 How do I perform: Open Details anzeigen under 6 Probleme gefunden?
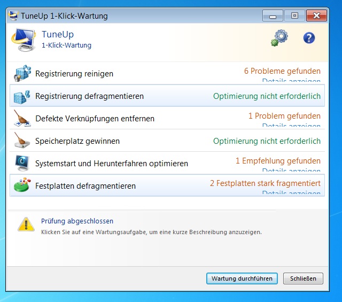[291, 81]
